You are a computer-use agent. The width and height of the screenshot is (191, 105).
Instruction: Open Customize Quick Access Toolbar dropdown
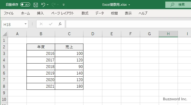tap(63, 5)
